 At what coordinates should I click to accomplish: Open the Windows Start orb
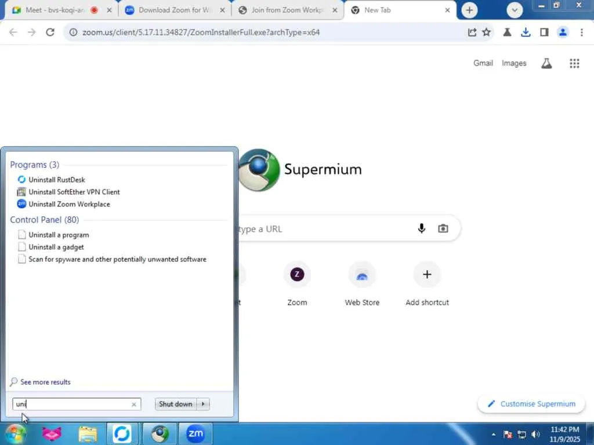coord(16,433)
